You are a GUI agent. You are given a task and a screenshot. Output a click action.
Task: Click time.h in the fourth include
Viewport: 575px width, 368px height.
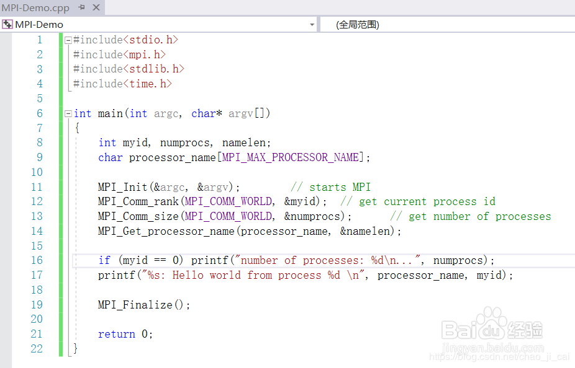point(147,84)
